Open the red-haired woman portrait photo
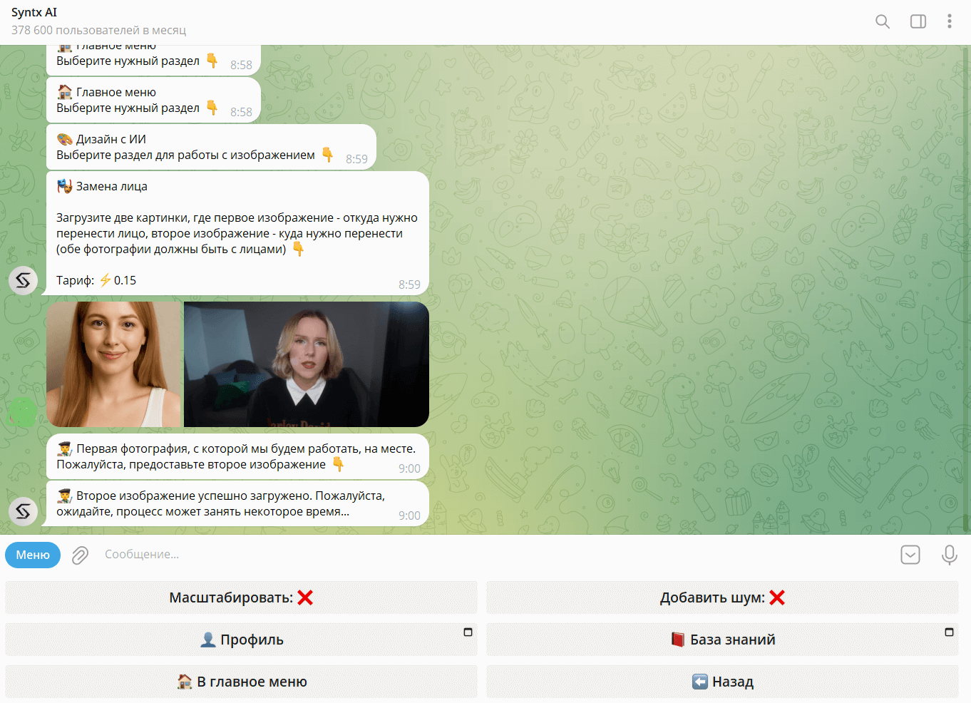The width and height of the screenshot is (971, 703). click(x=114, y=364)
